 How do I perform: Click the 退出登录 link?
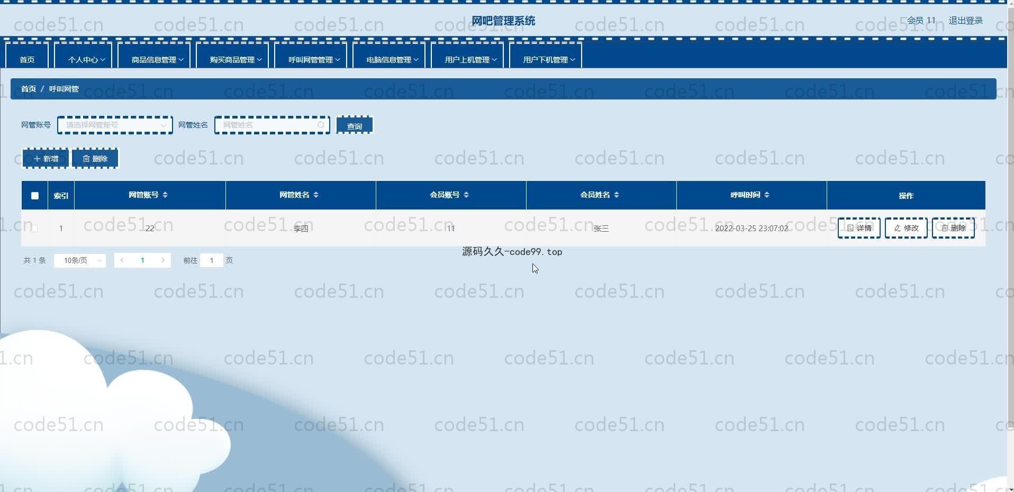point(965,21)
